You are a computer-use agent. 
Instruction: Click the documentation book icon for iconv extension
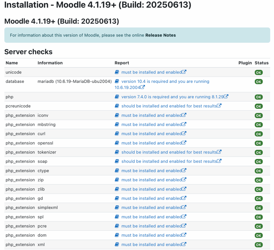click(x=117, y=115)
